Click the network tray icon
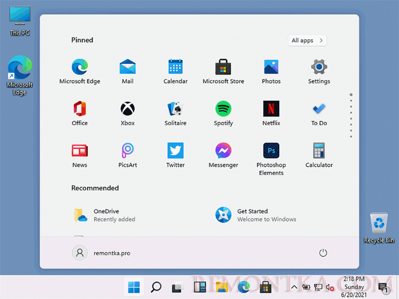The width and height of the screenshot is (399, 299). point(318,287)
